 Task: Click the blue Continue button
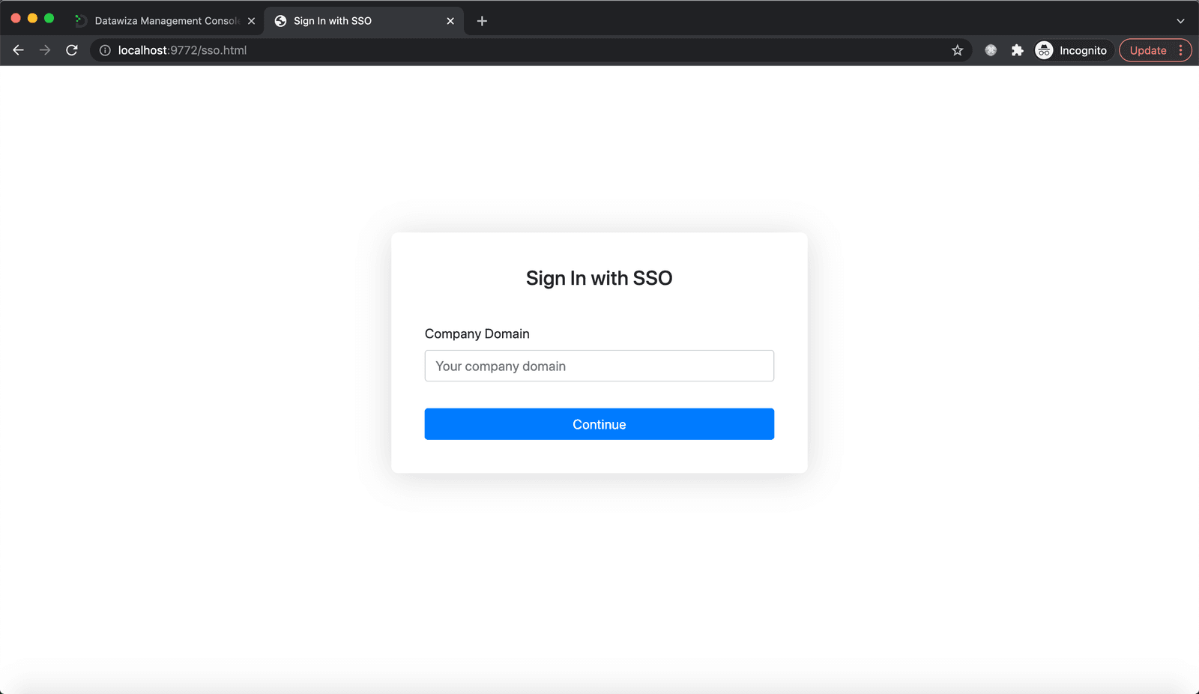pos(599,424)
